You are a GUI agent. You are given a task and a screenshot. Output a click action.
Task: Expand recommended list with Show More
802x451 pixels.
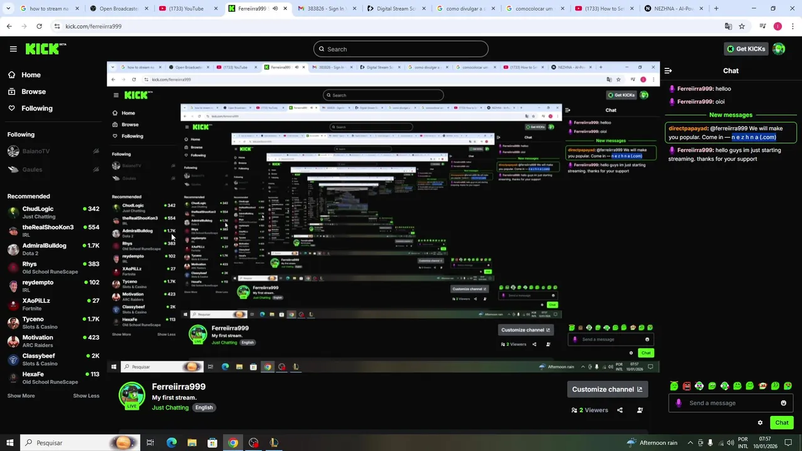(21, 396)
